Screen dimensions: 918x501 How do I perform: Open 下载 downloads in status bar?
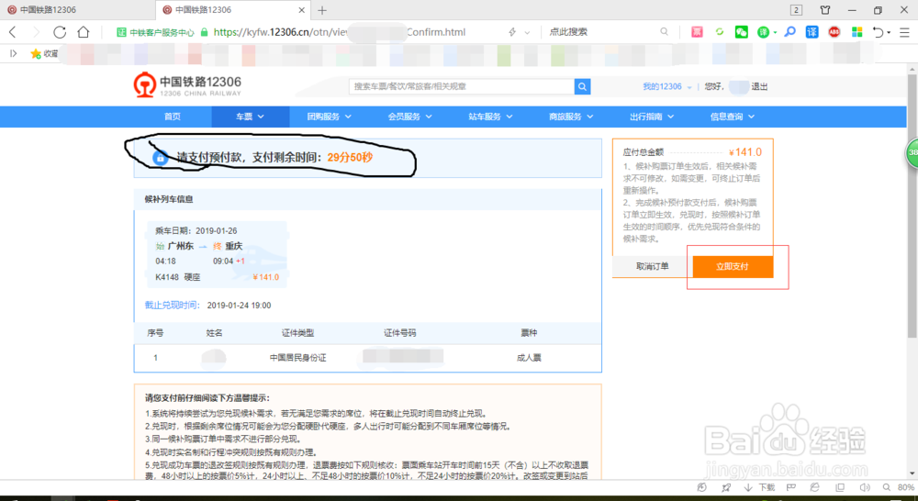759,487
